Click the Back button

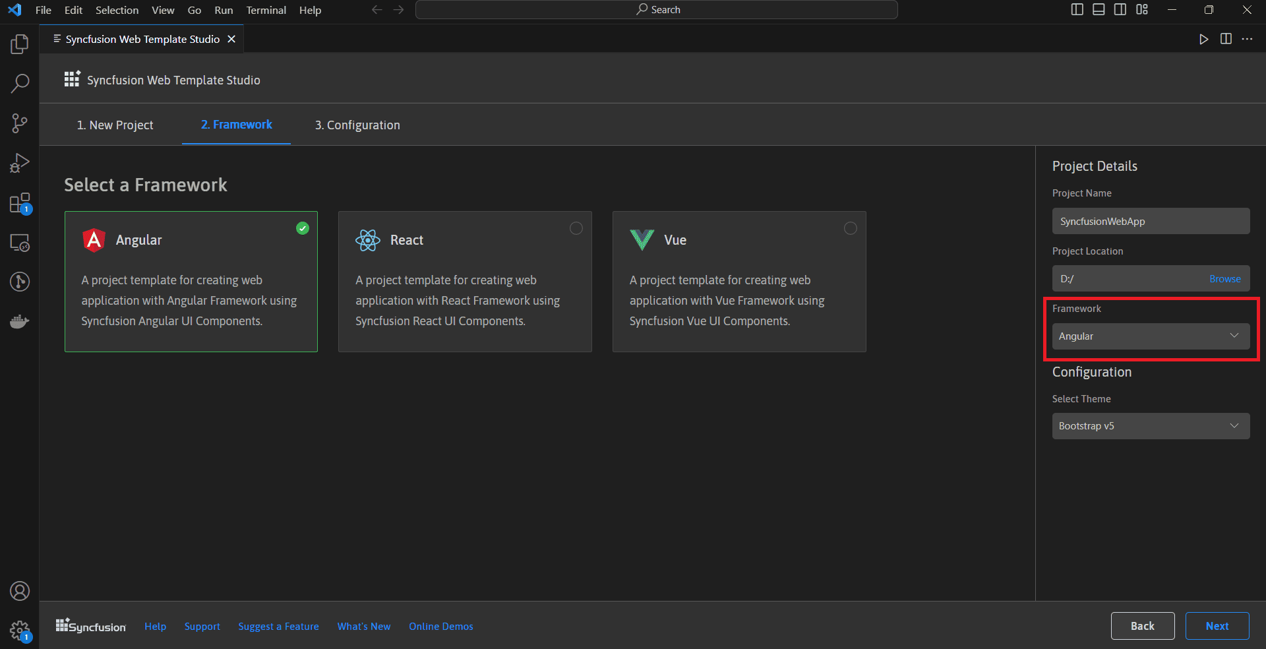tap(1143, 626)
